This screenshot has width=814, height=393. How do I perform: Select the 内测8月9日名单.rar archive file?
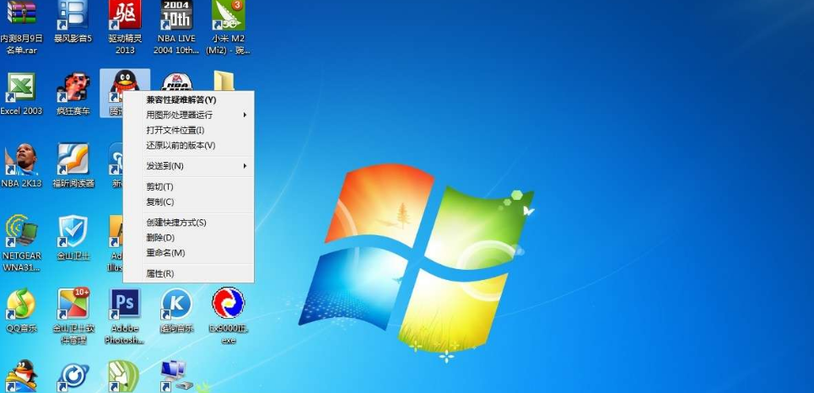pos(21,15)
